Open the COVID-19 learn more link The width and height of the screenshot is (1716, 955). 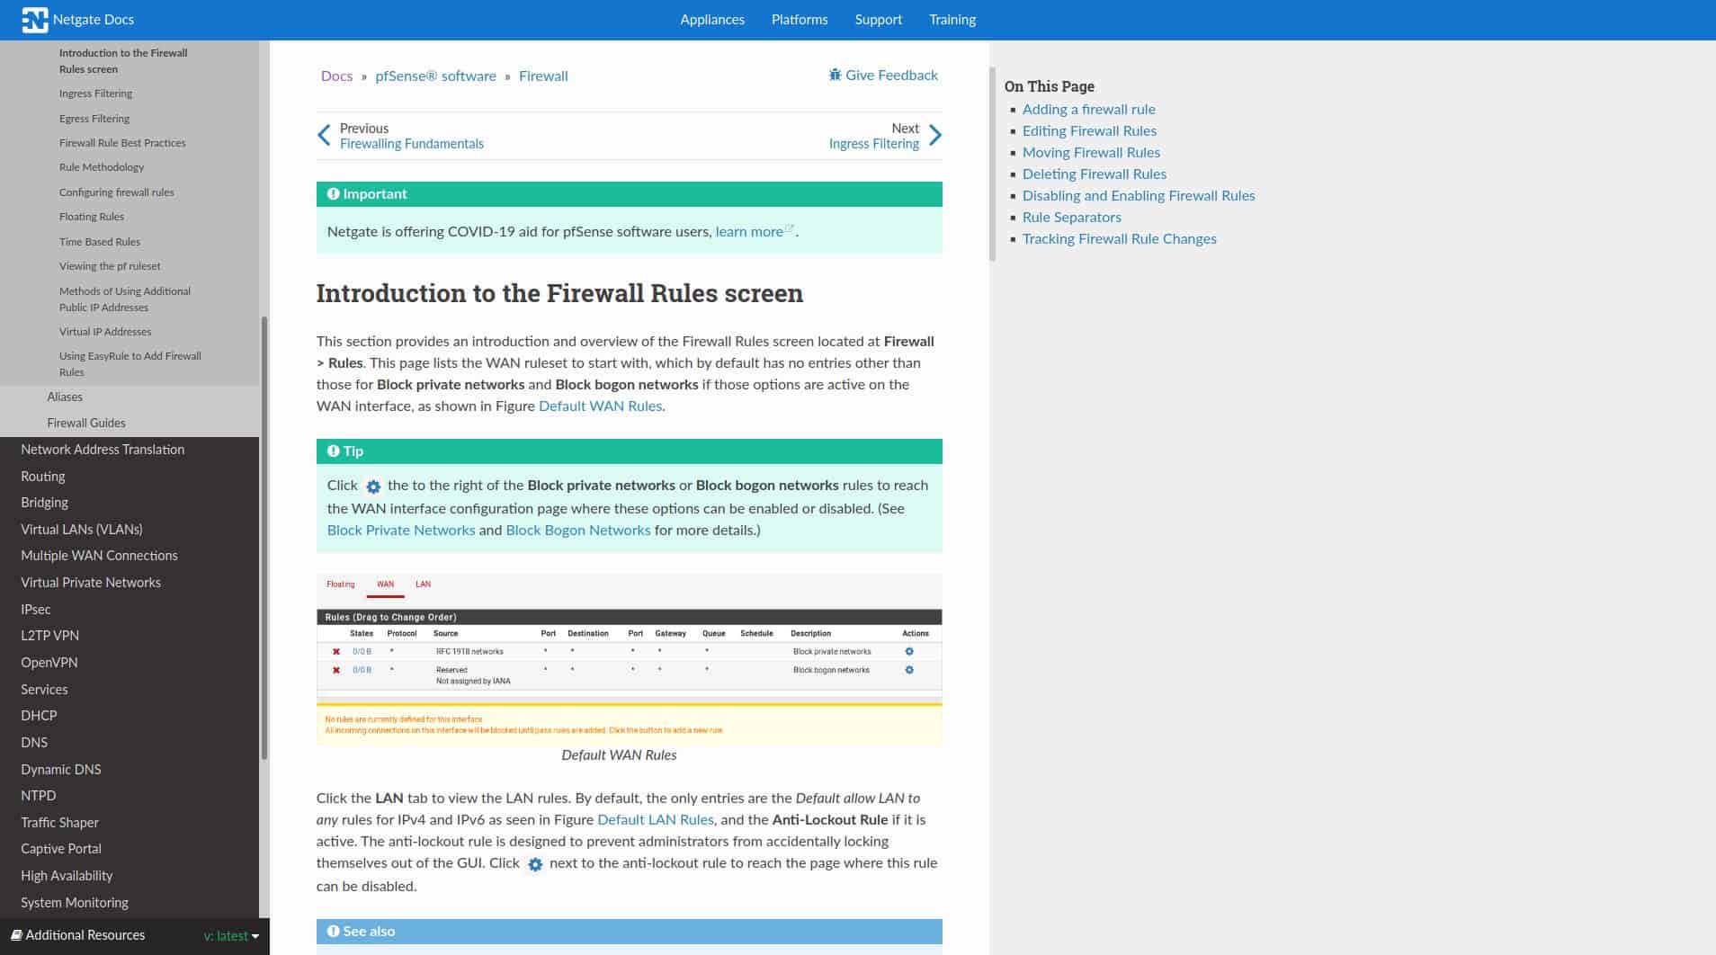coord(749,231)
